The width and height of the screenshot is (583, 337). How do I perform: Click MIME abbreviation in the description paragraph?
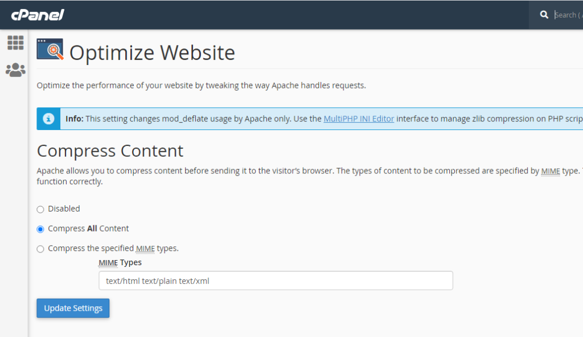tap(550, 170)
